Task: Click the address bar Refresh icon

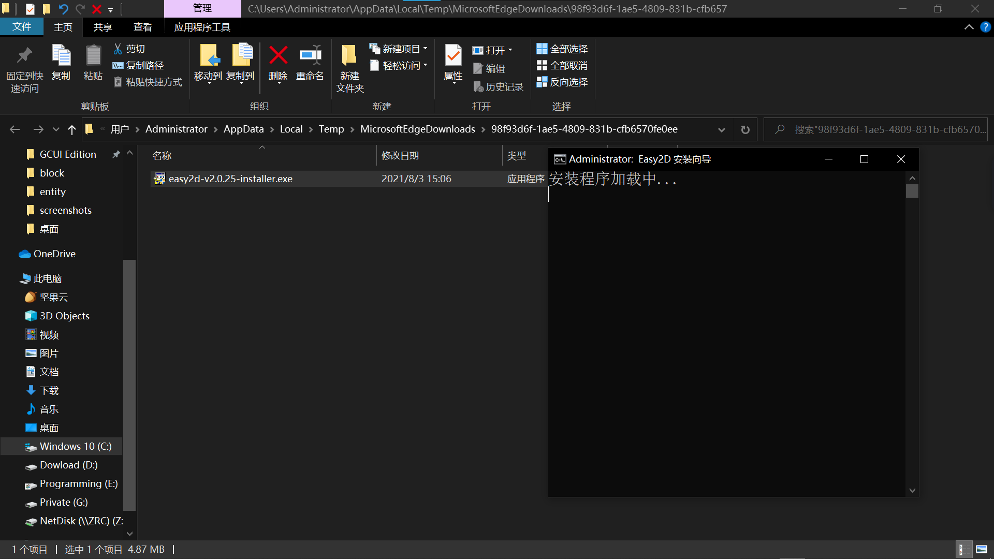Action: [745, 129]
